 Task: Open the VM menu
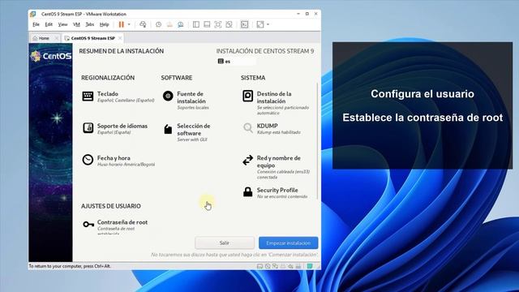coord(76,24)
